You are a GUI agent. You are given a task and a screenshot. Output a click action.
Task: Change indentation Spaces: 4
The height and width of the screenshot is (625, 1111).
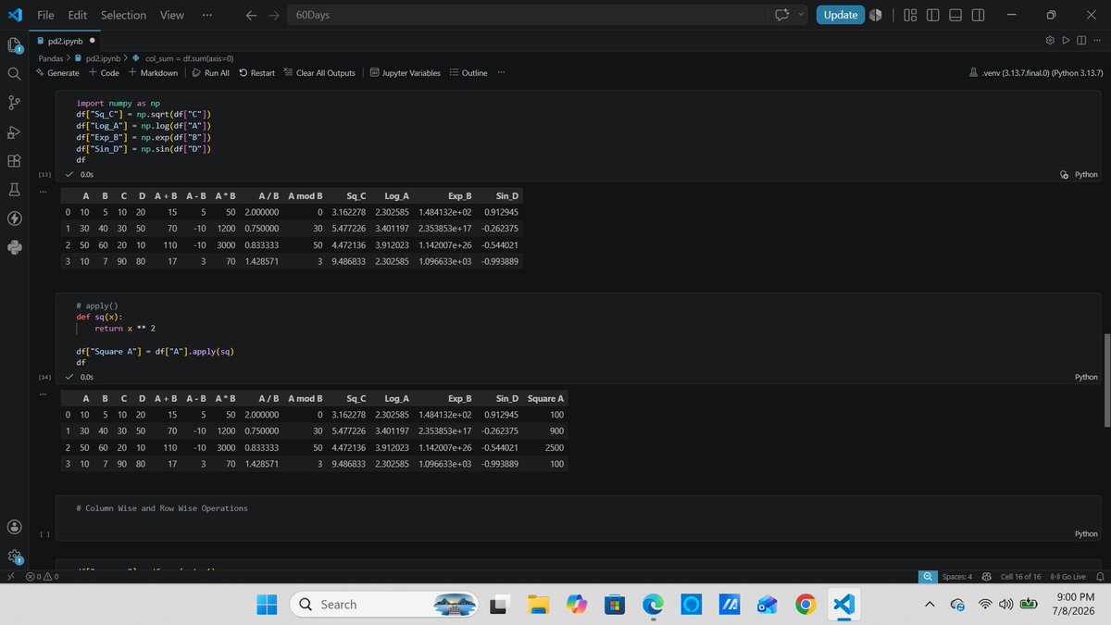[956, 576]
